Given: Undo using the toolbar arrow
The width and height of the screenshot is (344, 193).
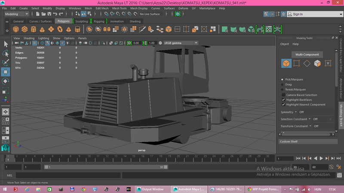Looking at the screenshot, I should (55, 14).
